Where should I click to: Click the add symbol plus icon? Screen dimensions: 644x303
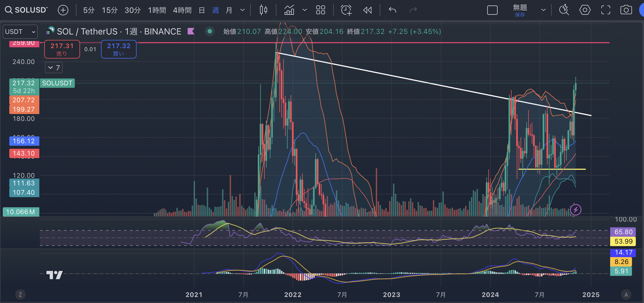63,10
